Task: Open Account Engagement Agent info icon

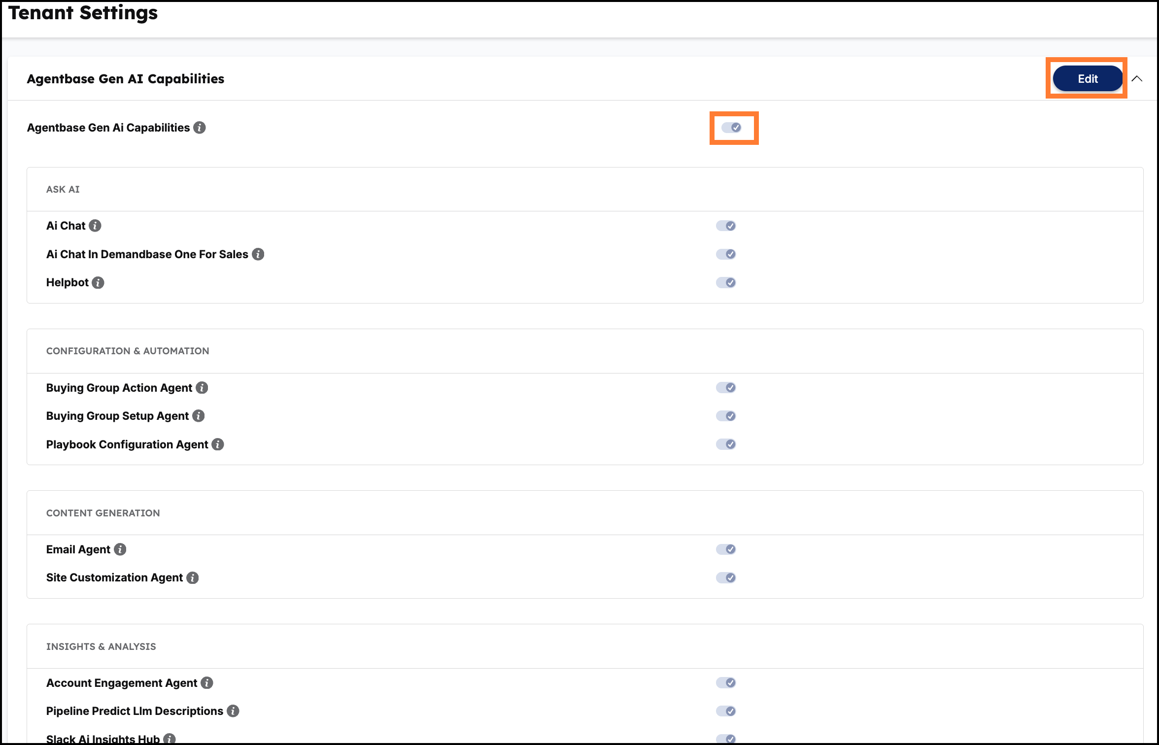Action: [207, 683]
